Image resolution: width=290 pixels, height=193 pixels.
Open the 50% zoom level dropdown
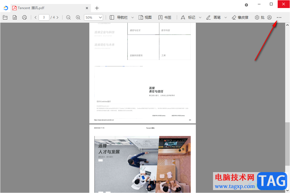click(93, 17)
